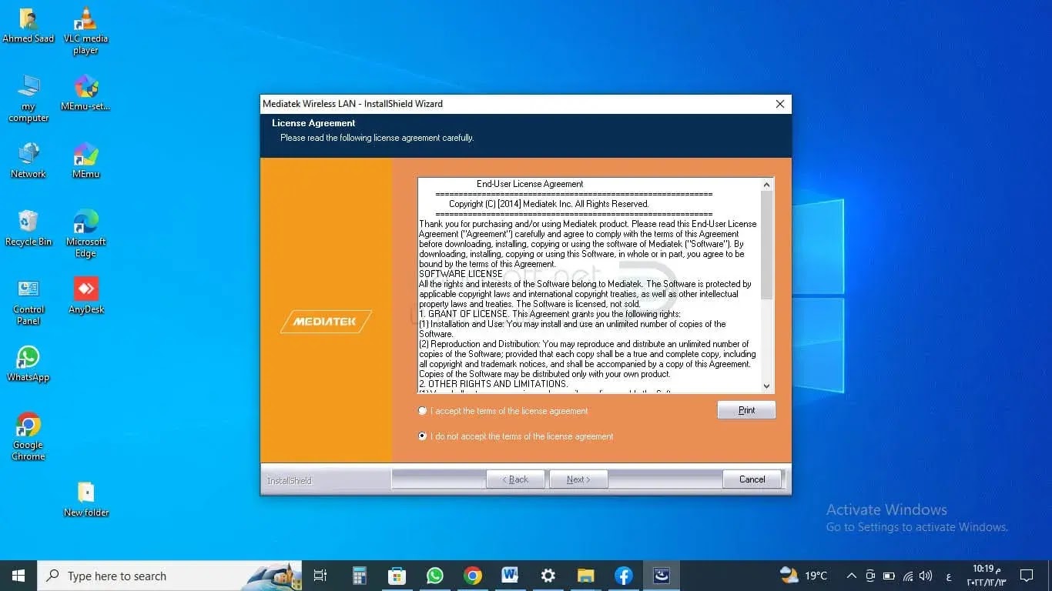Image resolution: width=1052 pixels, height=591 pixels.
Task: Click the Print button
Action: point(746,410)
